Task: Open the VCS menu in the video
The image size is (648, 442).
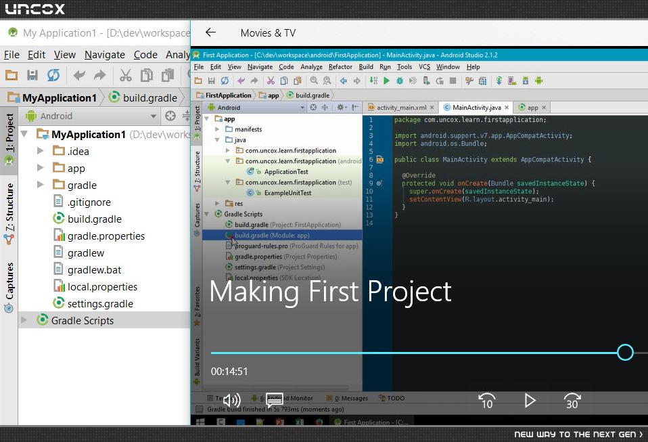Action: [424, 66]
